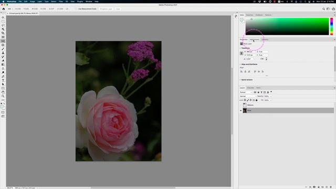
Task: Select the Dodge tool
Action: (3, 72)
